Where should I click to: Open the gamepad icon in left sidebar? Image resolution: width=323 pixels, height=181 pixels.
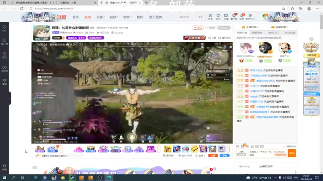[x=4, y=68]
